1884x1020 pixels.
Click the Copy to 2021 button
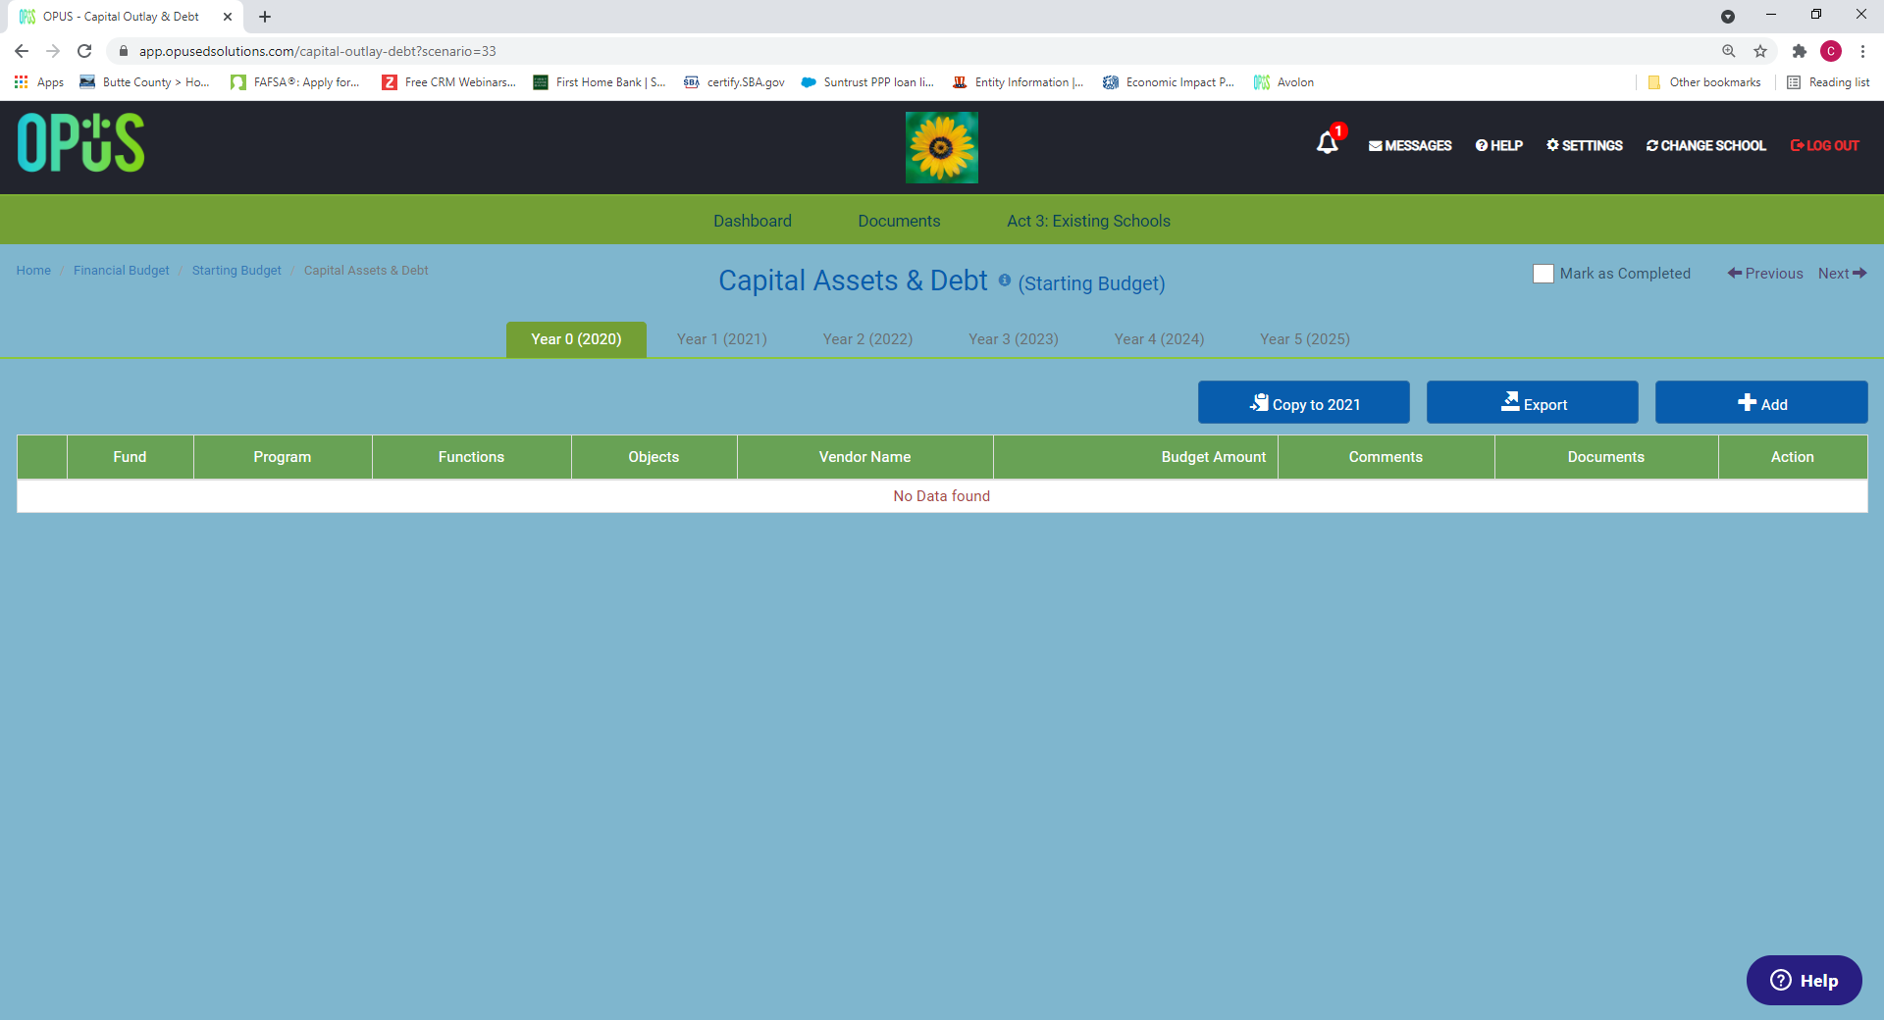[1304, 402]
